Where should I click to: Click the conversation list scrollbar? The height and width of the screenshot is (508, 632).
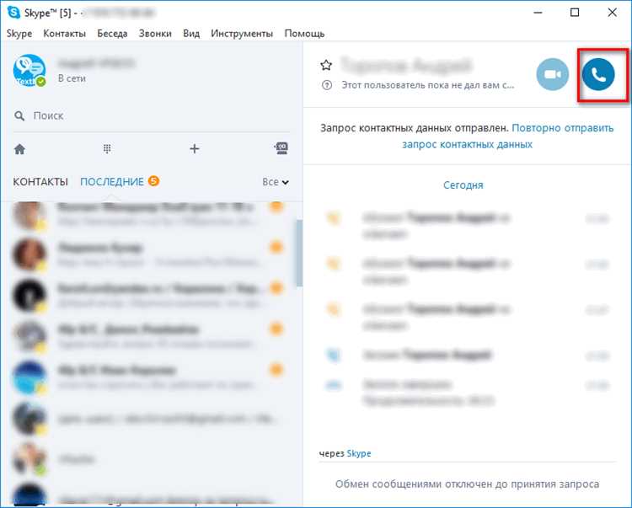point(299,253)
